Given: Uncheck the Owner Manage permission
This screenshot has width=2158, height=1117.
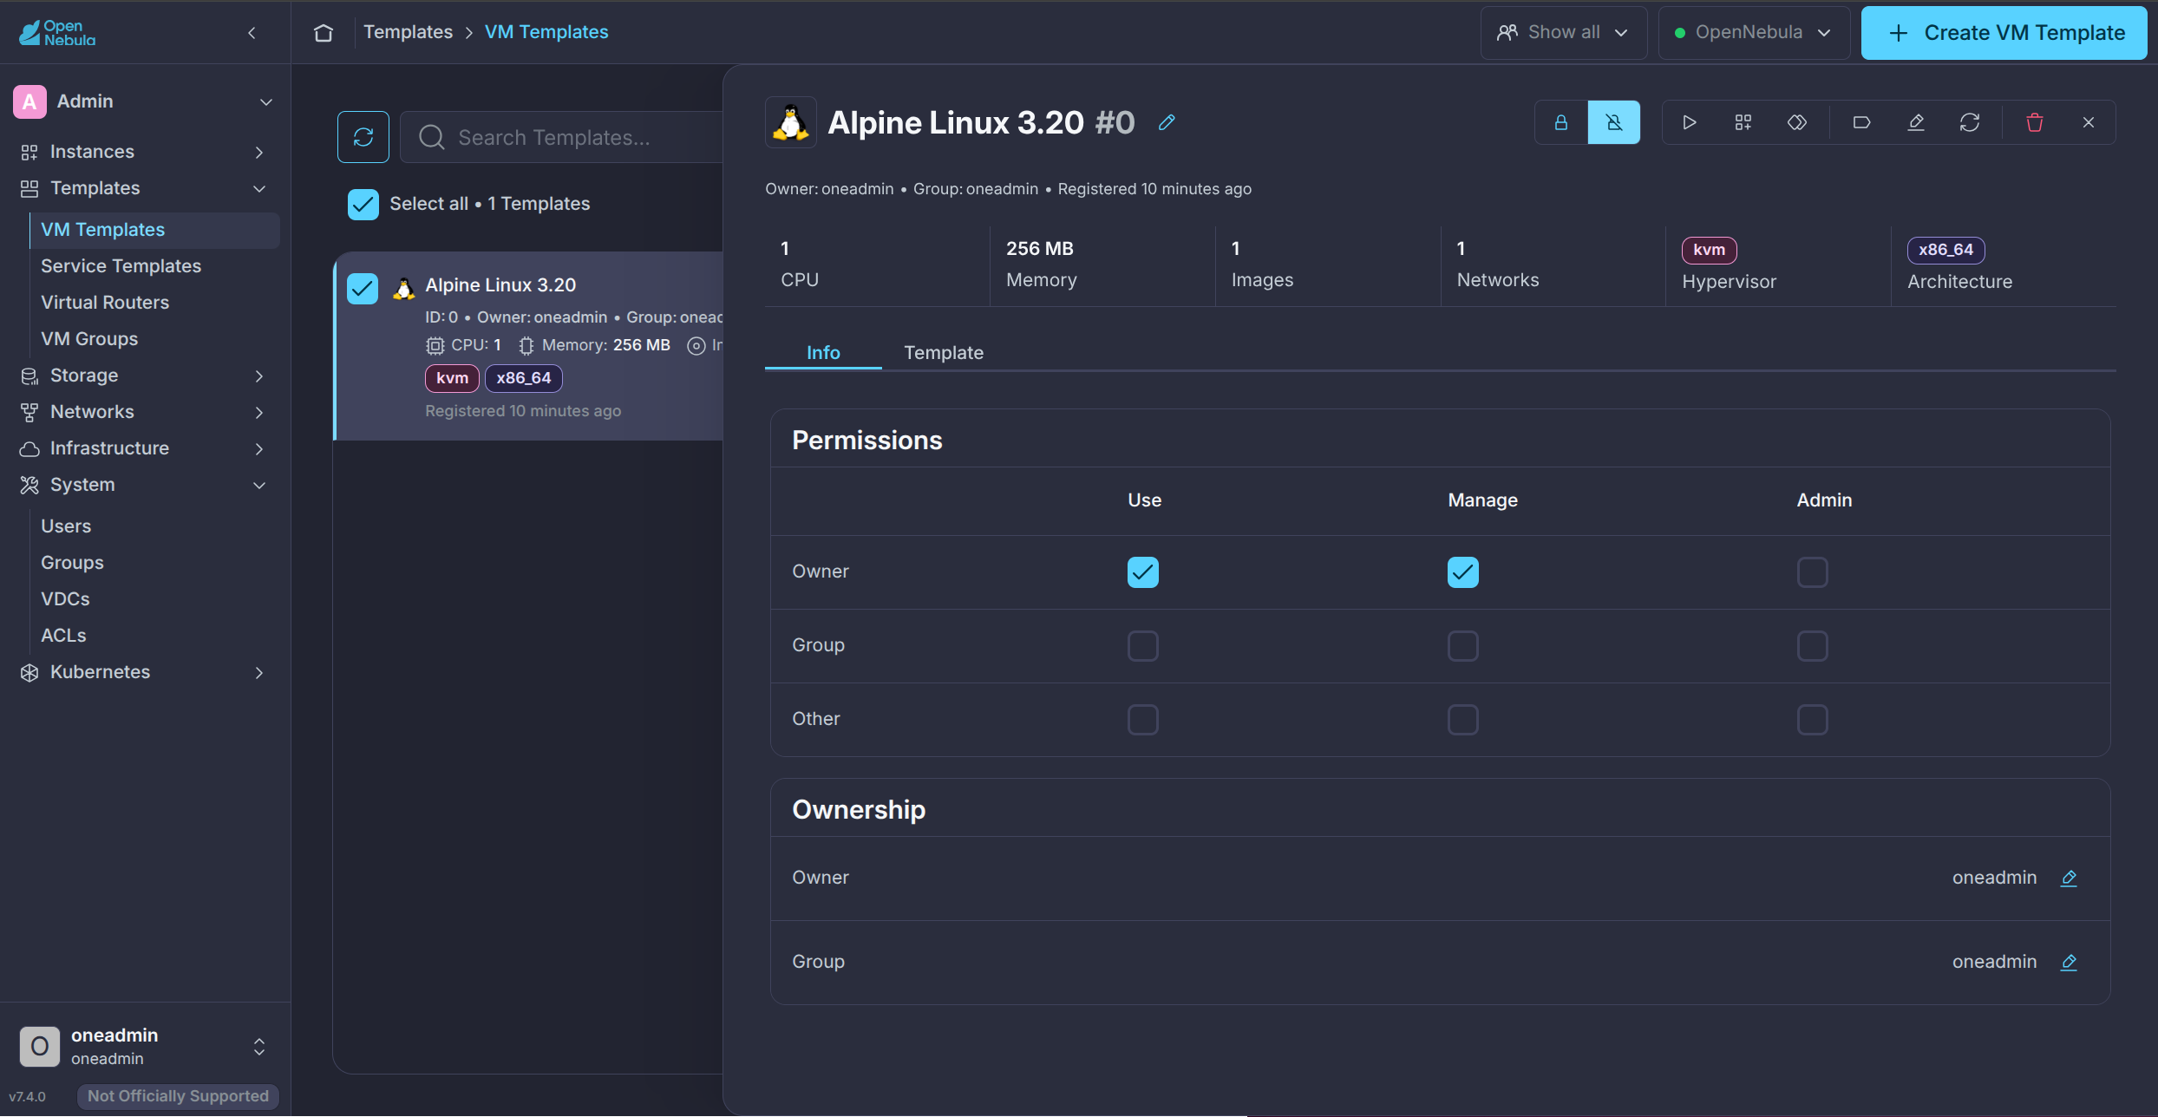Looking at the screenshot, I should tap(1463, 572).
